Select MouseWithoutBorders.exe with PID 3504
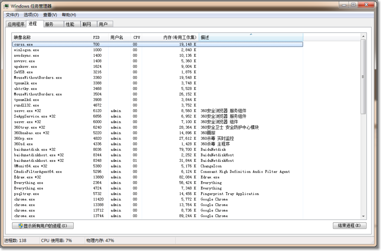 [x=157, y=94]
